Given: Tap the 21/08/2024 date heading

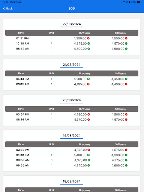Looking at the screenshot, I should 72,64.
